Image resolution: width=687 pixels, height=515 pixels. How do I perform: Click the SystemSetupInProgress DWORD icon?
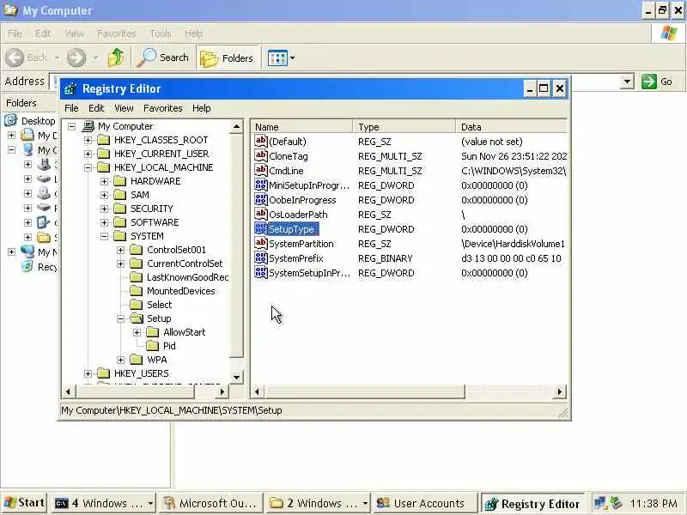[x=261, y=272]
